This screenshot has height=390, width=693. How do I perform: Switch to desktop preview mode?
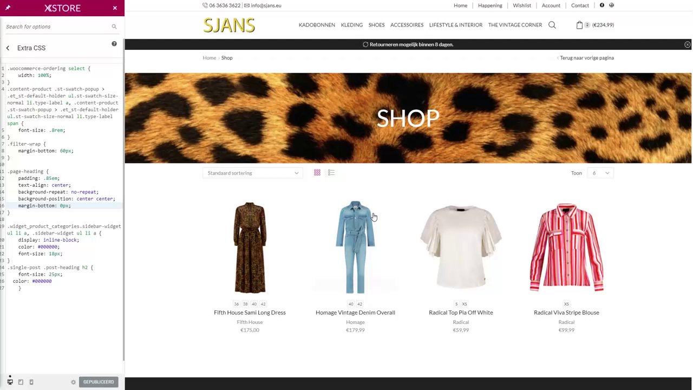pos(10,382)
